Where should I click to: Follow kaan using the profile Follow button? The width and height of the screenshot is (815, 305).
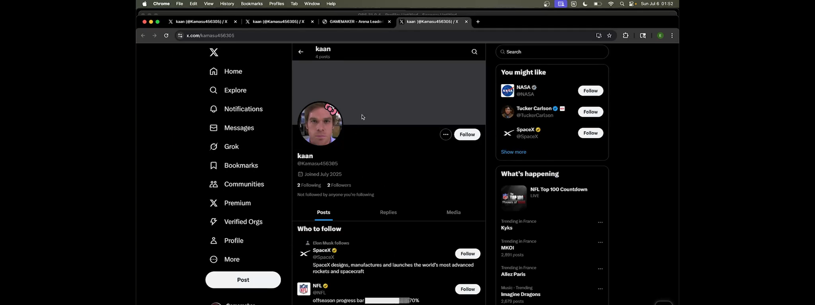pyautogui.click(x=467, y=135)
